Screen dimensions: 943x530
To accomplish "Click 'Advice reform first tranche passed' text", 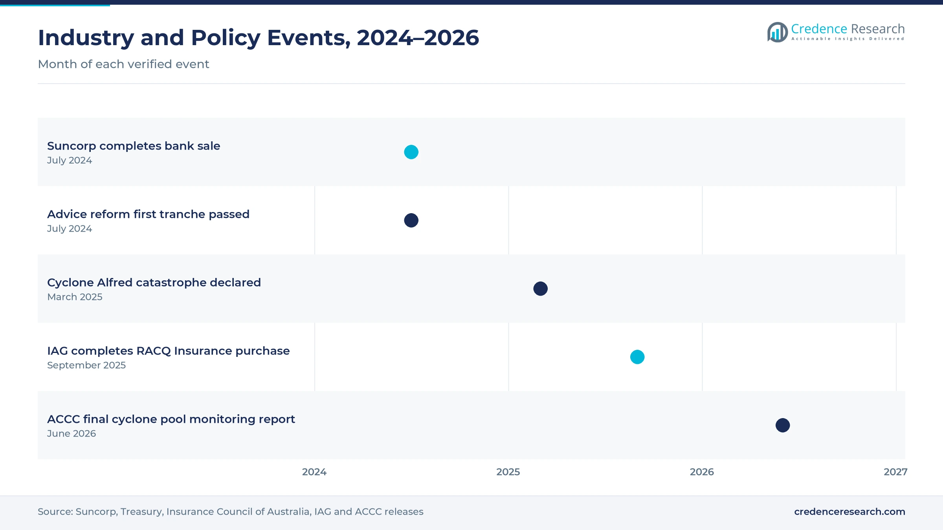I will [148, 214].
